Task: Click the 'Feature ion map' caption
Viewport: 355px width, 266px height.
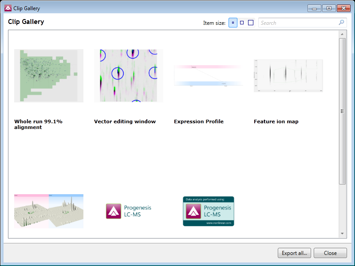Action: 276,121
